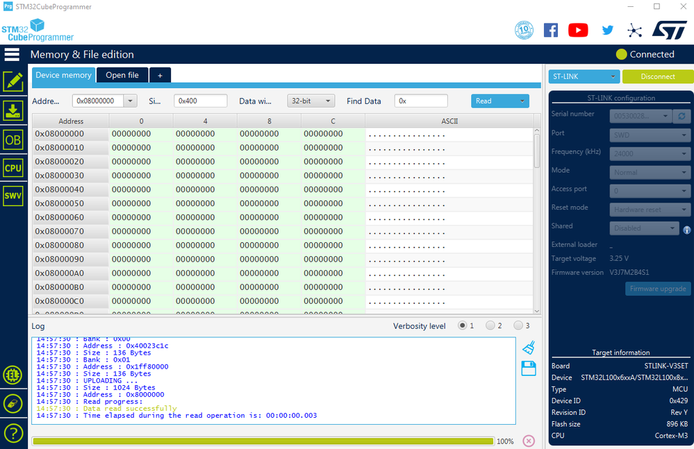This screenshot has width=694, height=449.
Task: Click column C cell at 0x08000090
Action: (333, 259)
